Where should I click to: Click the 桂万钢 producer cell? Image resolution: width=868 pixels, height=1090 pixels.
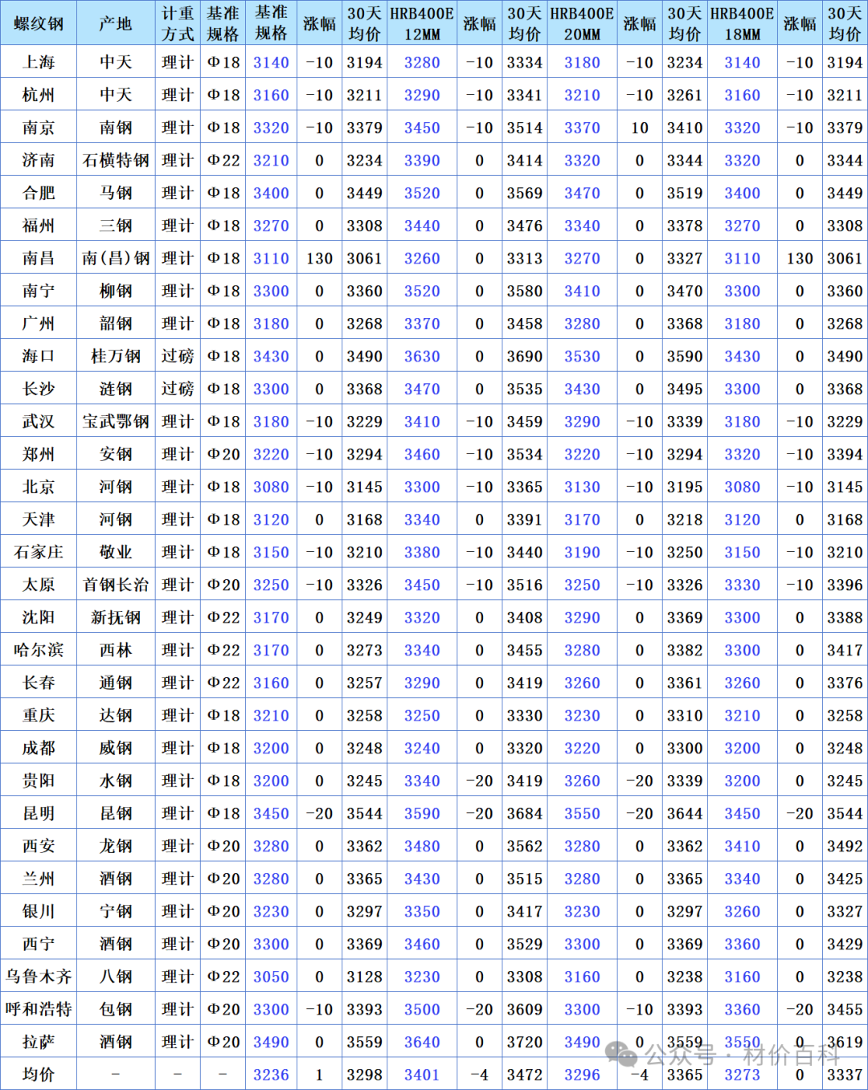116,356
